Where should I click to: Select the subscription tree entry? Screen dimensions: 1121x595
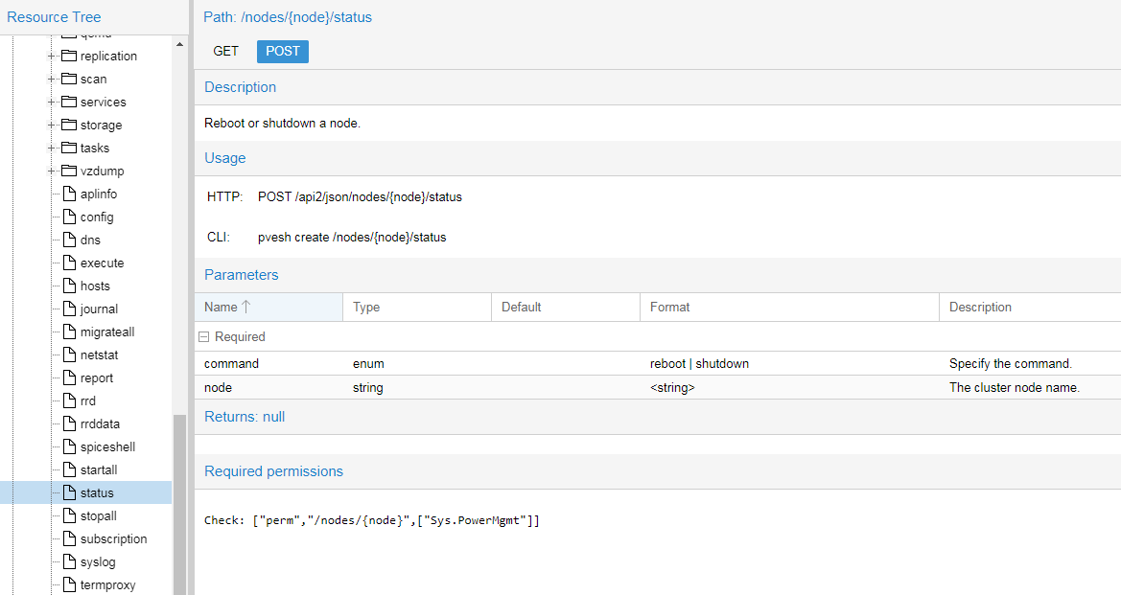(114, 538)
